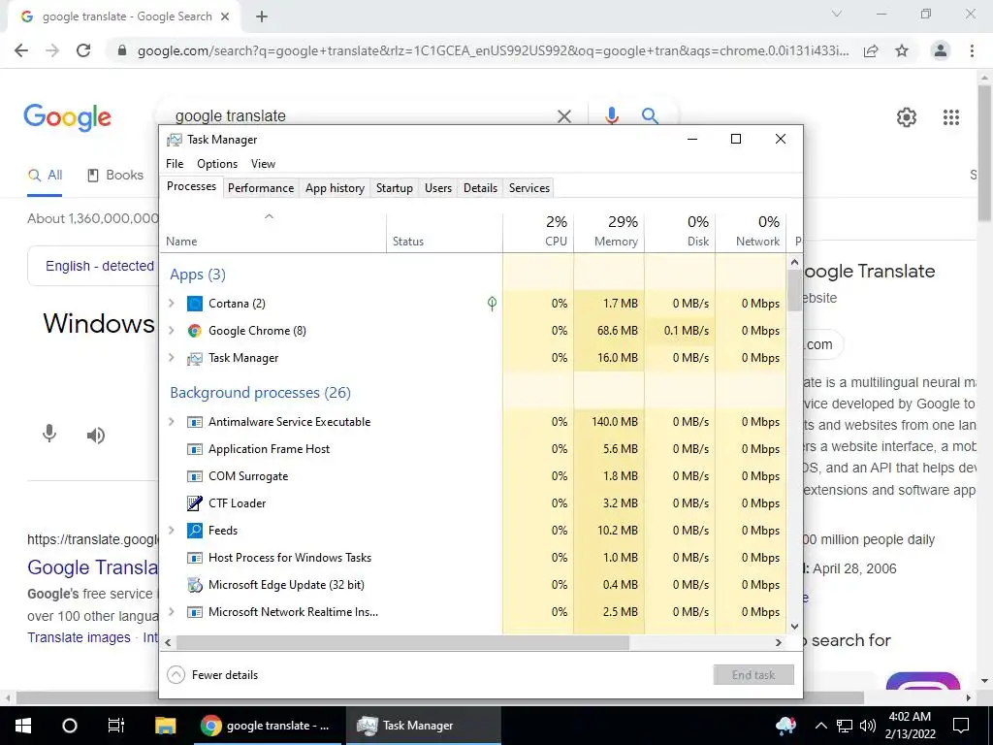Image resolution: width=993 pixels, height=745 pixels.
Task: Switch to the Users tab
Action: click(438, 188)
